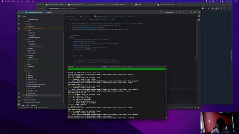Switch to the webpack.config.js editor tab

(x=101, y=16)
